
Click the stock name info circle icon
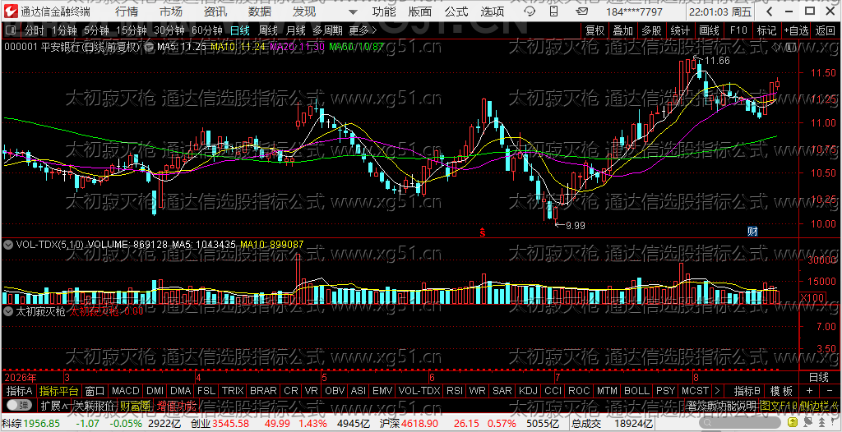click(x=150, y=48)
